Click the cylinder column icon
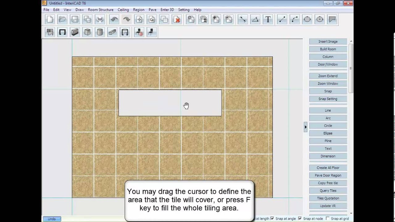The image size is (395, 222). [100, 32]
